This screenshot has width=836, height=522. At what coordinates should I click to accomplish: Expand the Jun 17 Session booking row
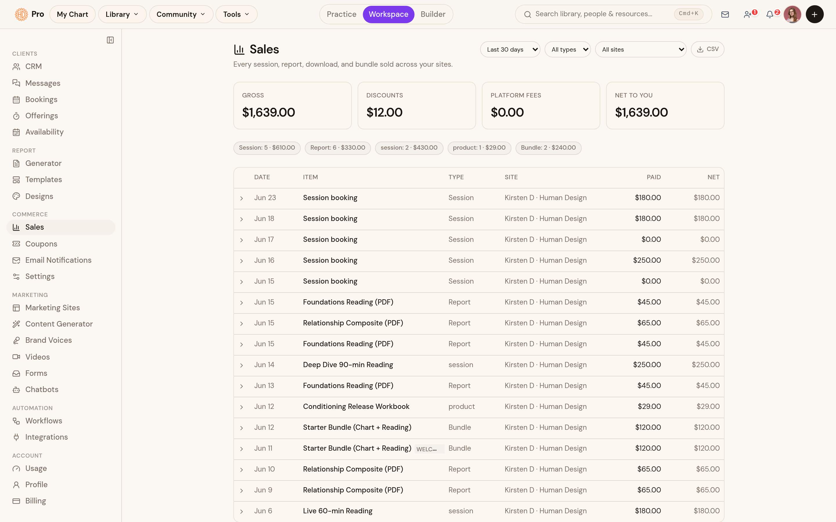click(242, 240)
